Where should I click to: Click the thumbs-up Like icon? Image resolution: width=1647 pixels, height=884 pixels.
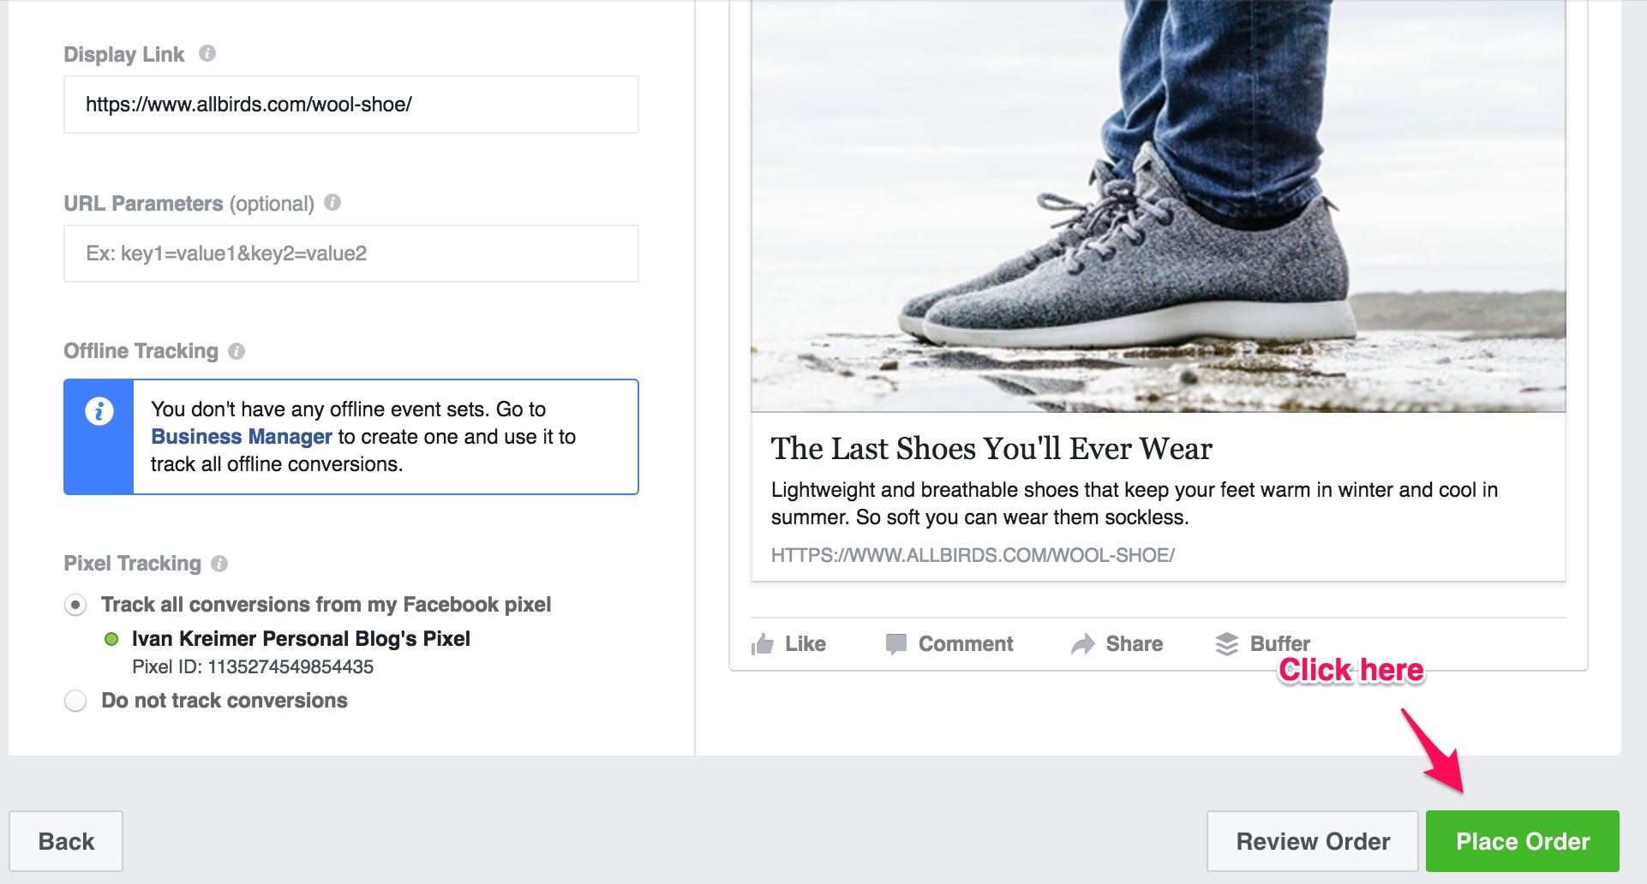pos(762,644)
